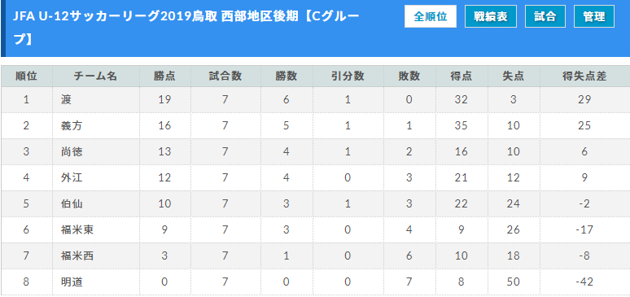Viewport: 630px width, 297px height.
Task: Click the 試合数 column header
Action: [225, 76]
